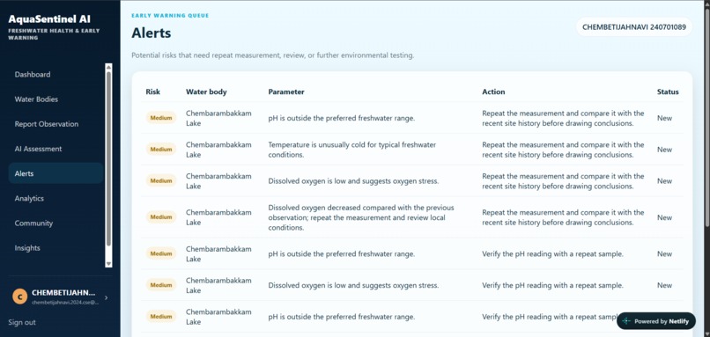
Task: Click the Action column header
Action: pos(493,92)
